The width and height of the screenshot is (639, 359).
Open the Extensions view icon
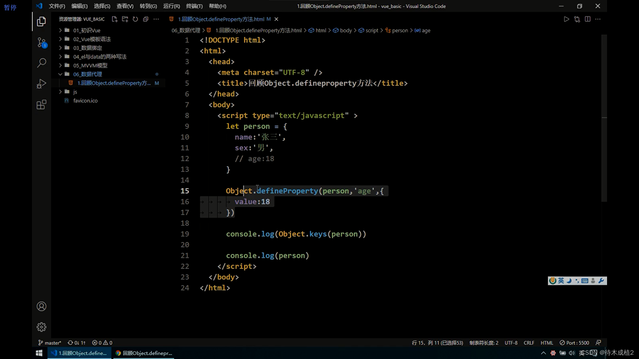(41, 105)
